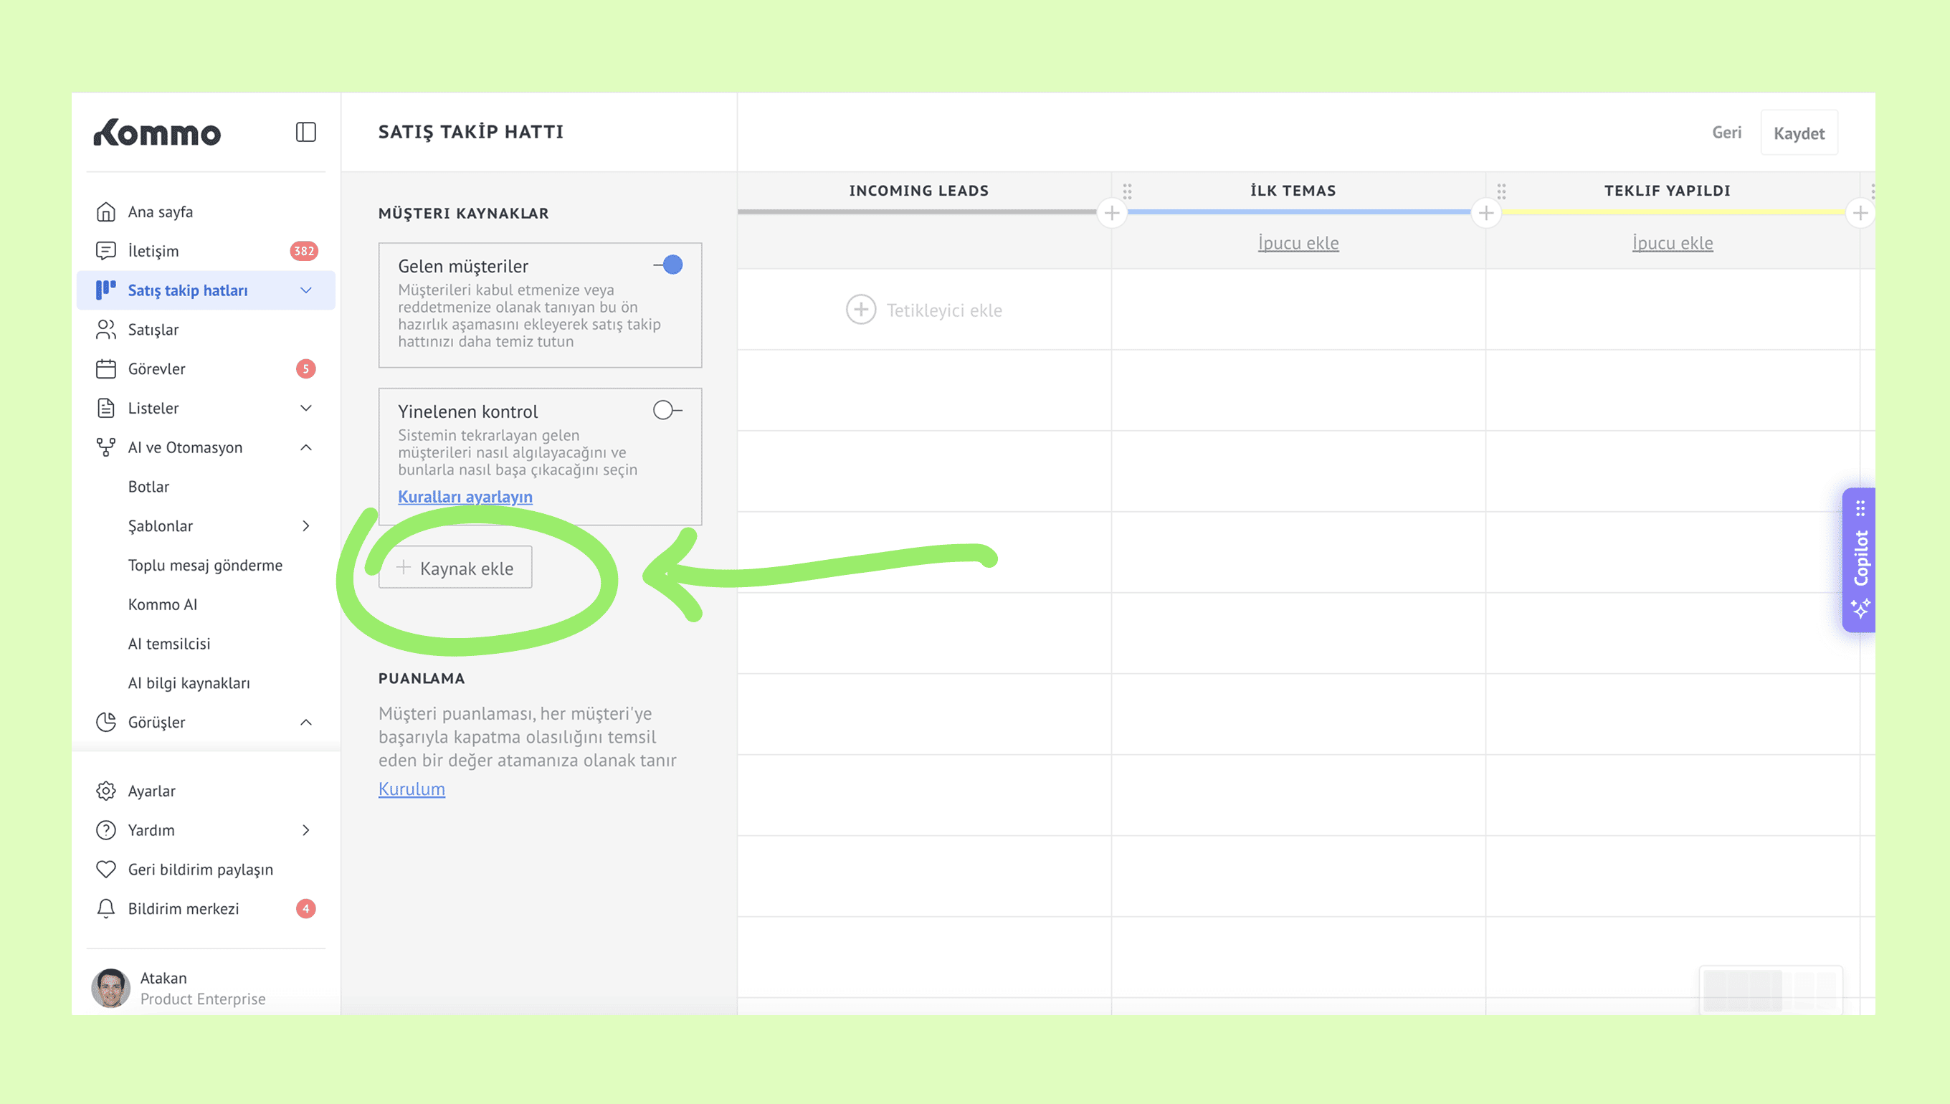Open the Kuralları ayarlayın link
The height and width of the screenshot is (1104, 1950).
tap(465, 497)
